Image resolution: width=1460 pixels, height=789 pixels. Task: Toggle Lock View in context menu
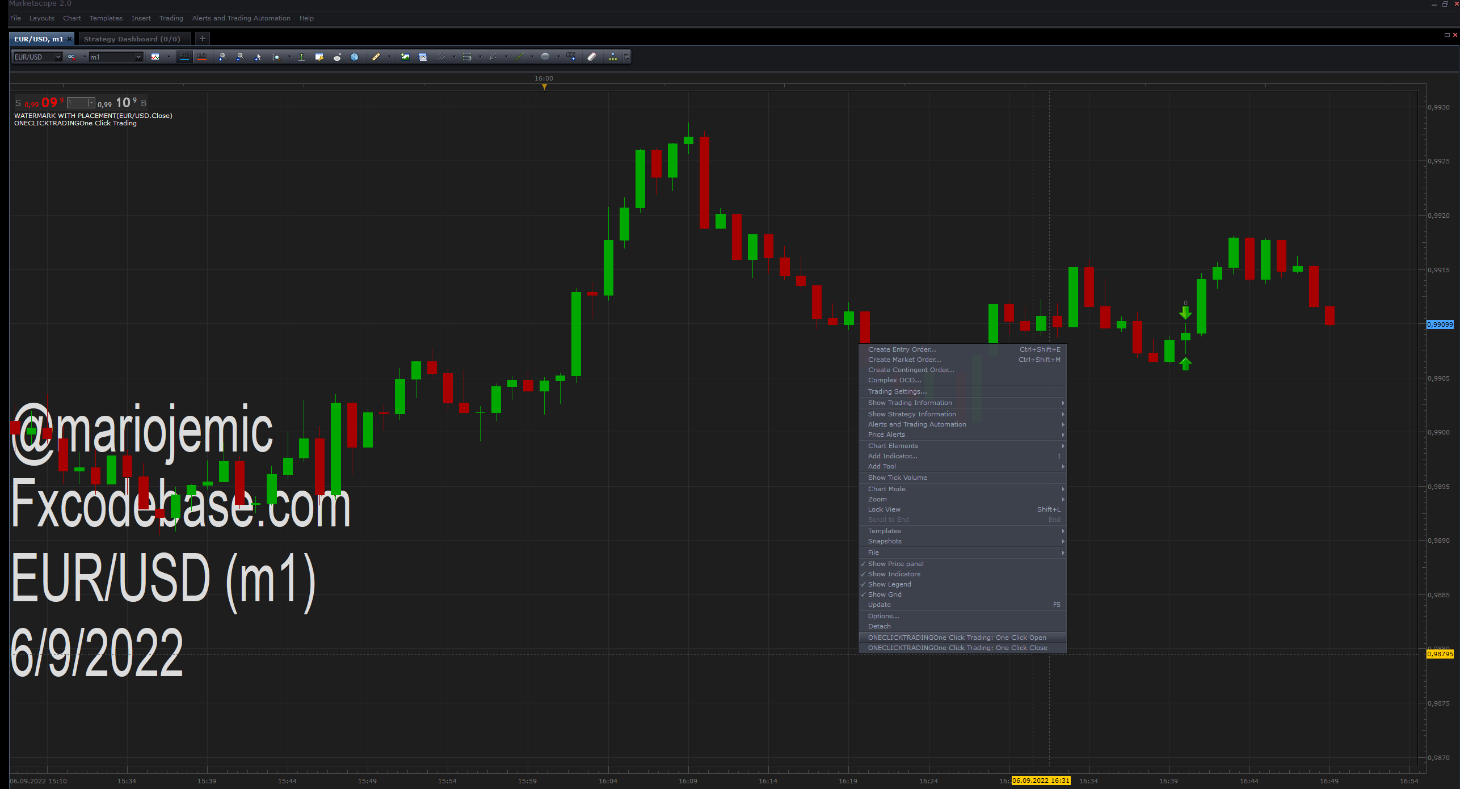962,509
